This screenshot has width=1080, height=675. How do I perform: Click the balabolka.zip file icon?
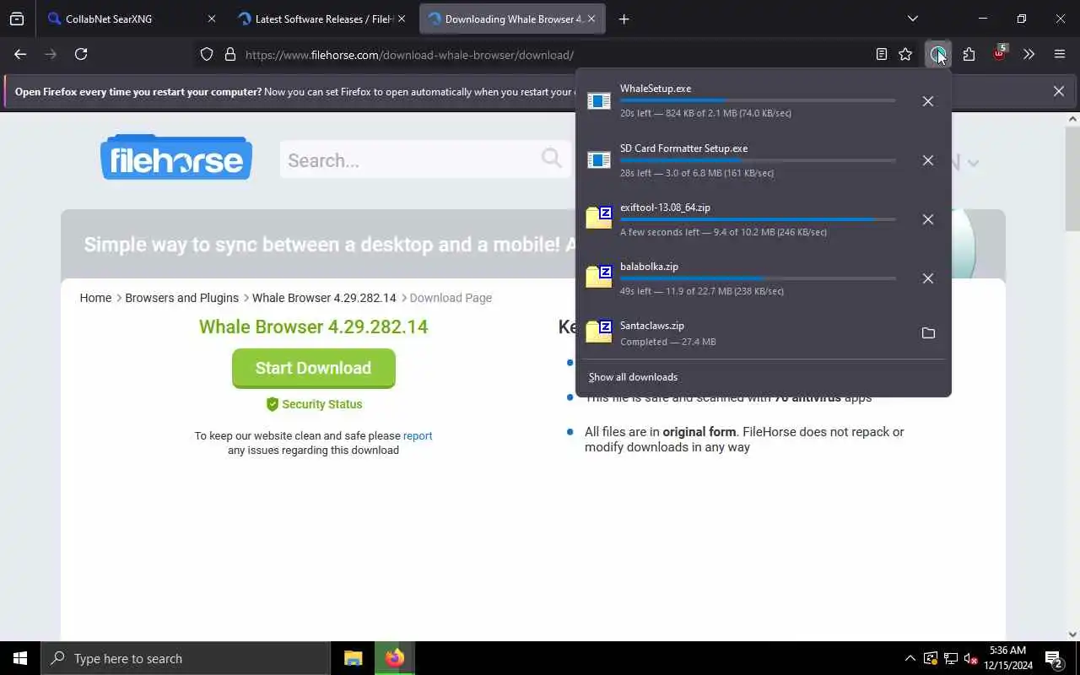click(x=599, y=277)
